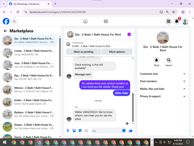Send a thumbs-up like
This screenshot has height=146, width=194.
pos(131,130)
